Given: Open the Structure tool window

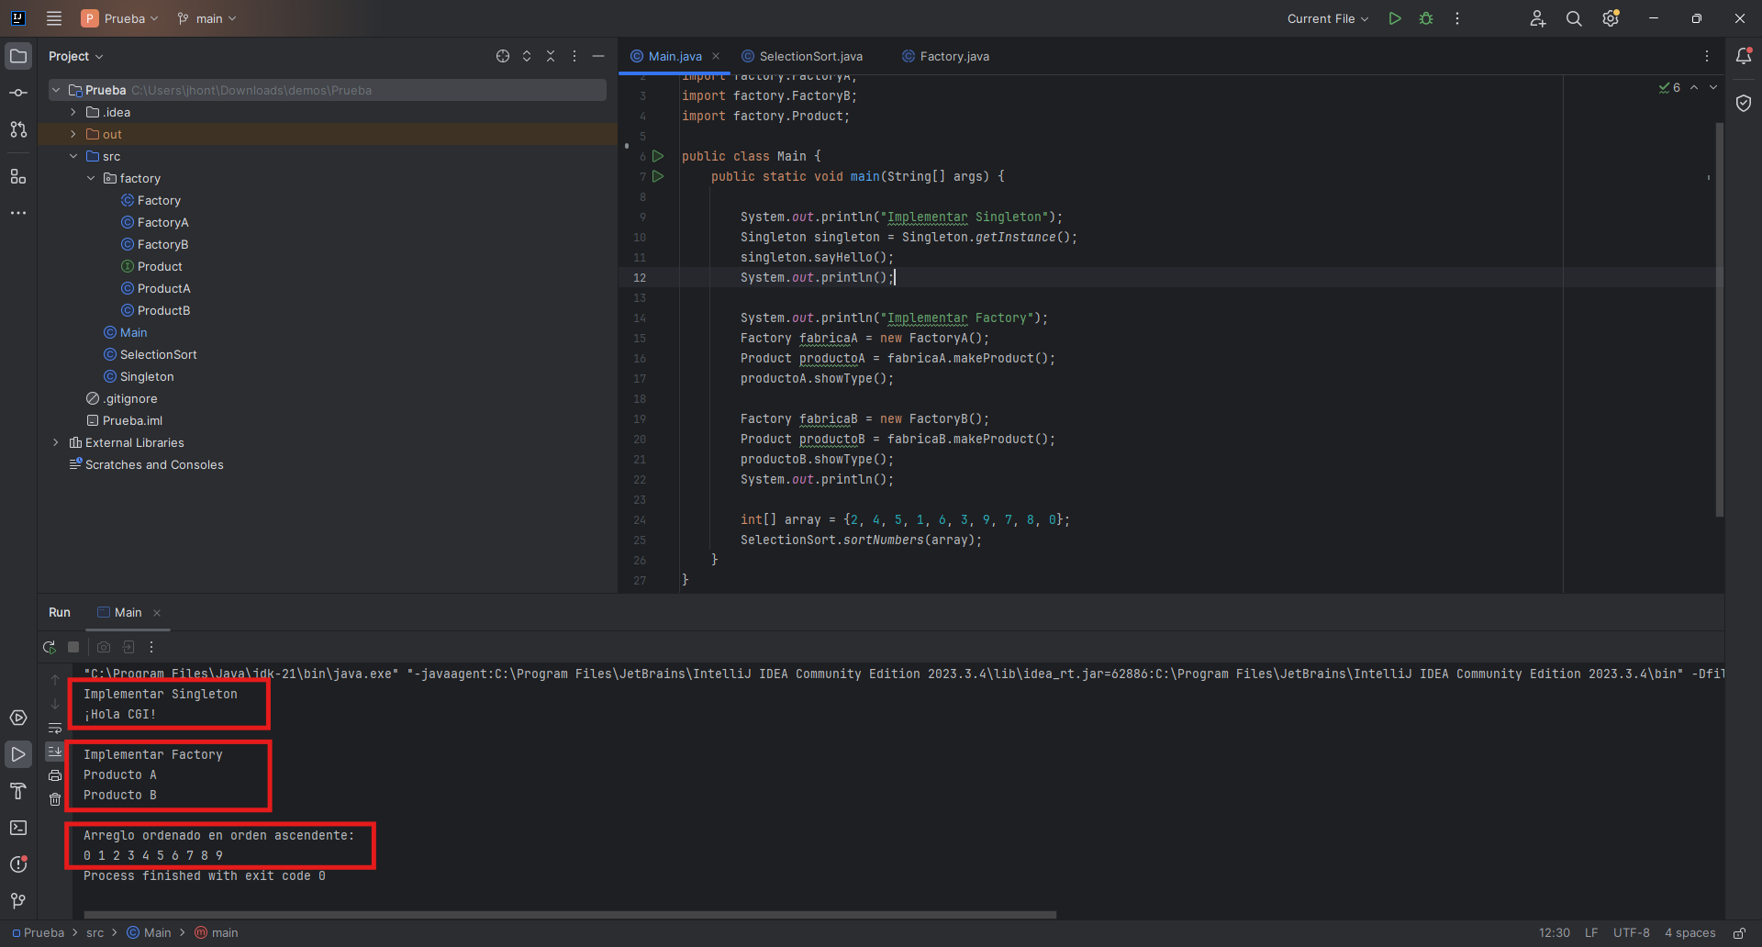Looking at the screenshot, I should click(x=18, y=176).
